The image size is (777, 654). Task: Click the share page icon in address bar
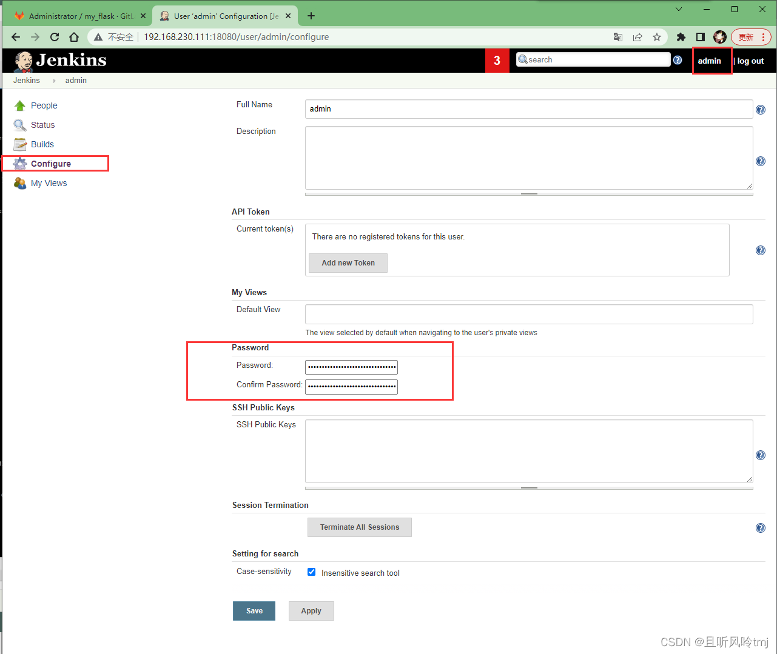637,37
